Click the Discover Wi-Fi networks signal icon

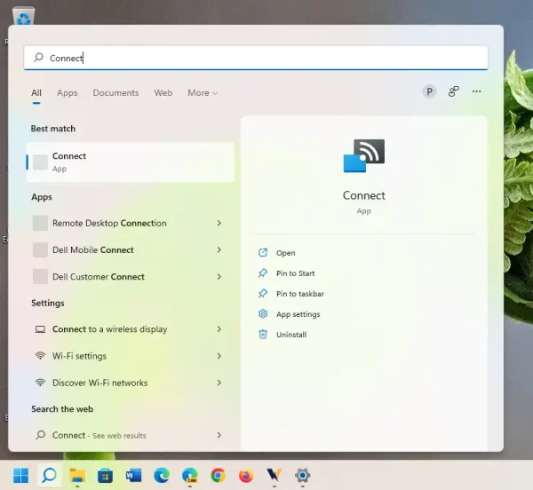[x=40, y=383]
